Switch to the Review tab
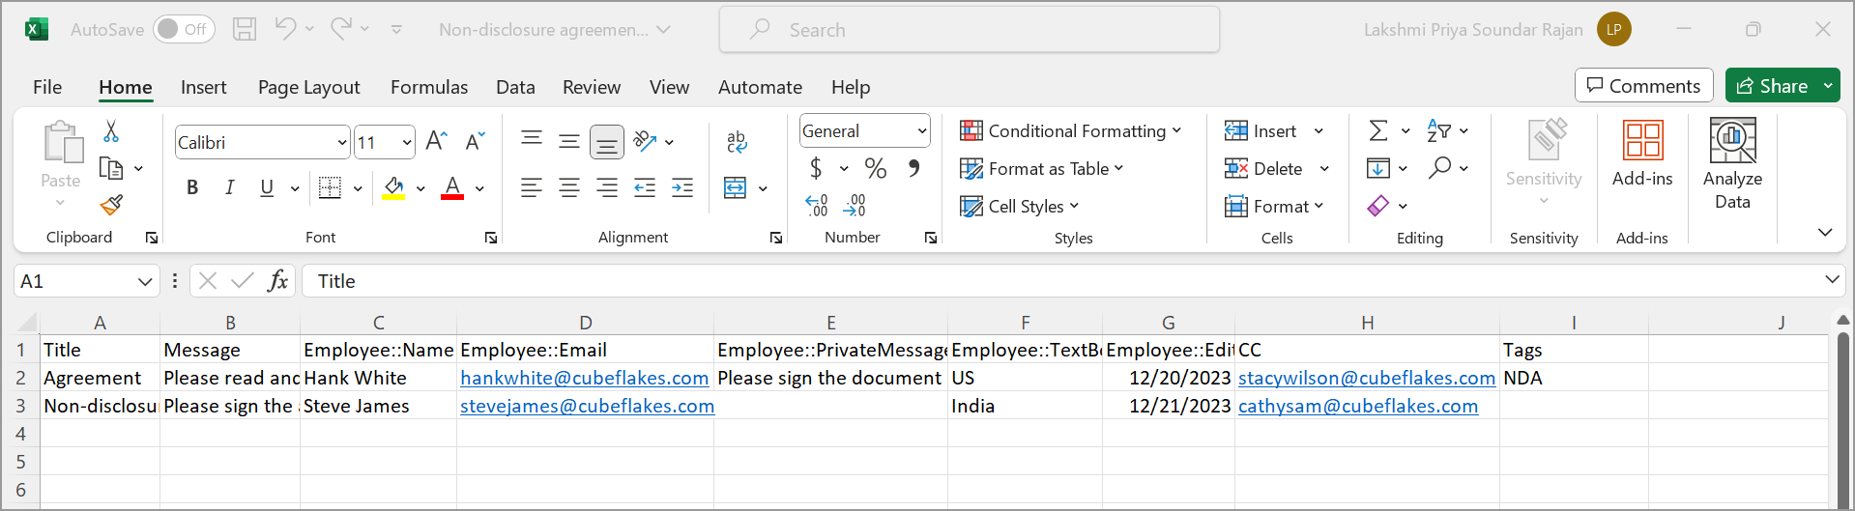Image resolution: width=1855 pixels, height=511 pixels. click(592, 87)
